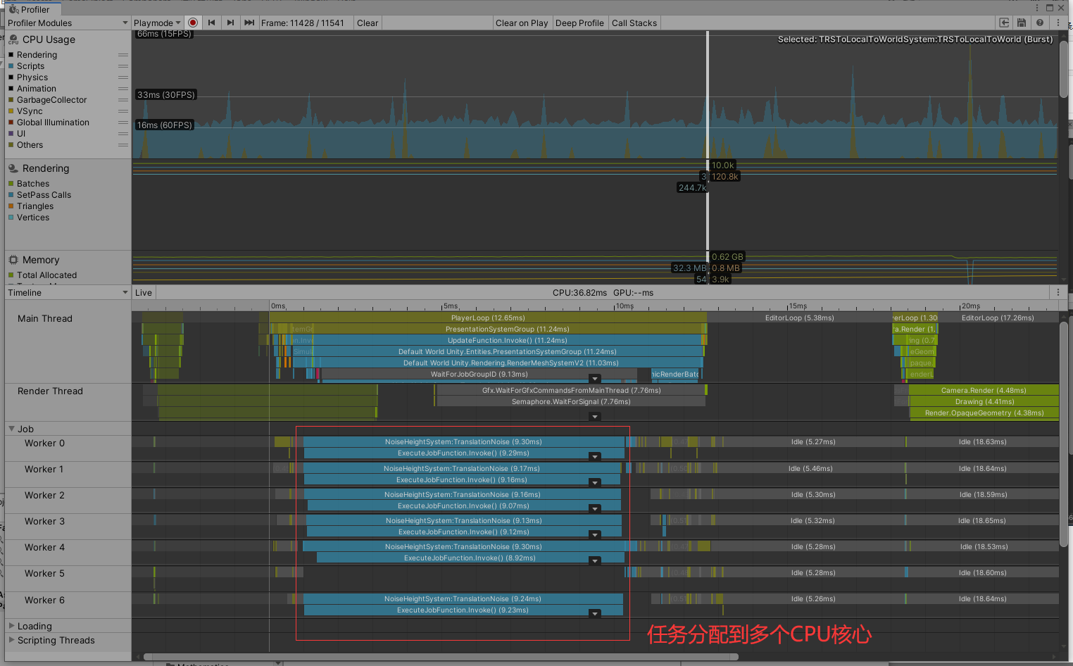The image size is (1073, 666).
Task: Expand the Scripting Threads group
Action: tap(11, 640)
